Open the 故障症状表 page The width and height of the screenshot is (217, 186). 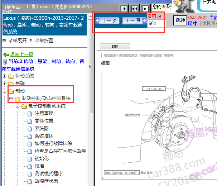click(46, 181)
